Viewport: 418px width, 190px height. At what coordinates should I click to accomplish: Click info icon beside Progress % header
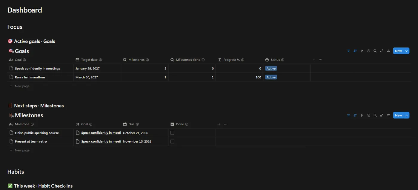[x=243, y=60]
